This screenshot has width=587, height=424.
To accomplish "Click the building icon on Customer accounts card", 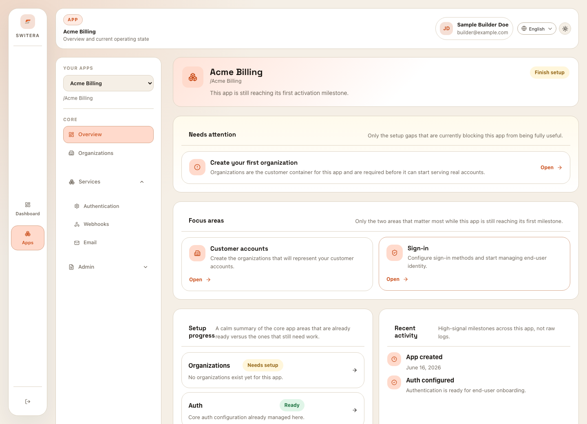I will (x=197, y=253).
